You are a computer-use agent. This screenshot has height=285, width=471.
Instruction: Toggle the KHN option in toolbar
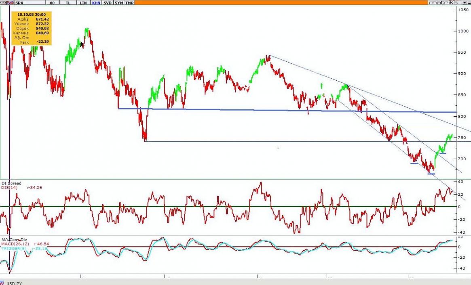click(96, 2)
